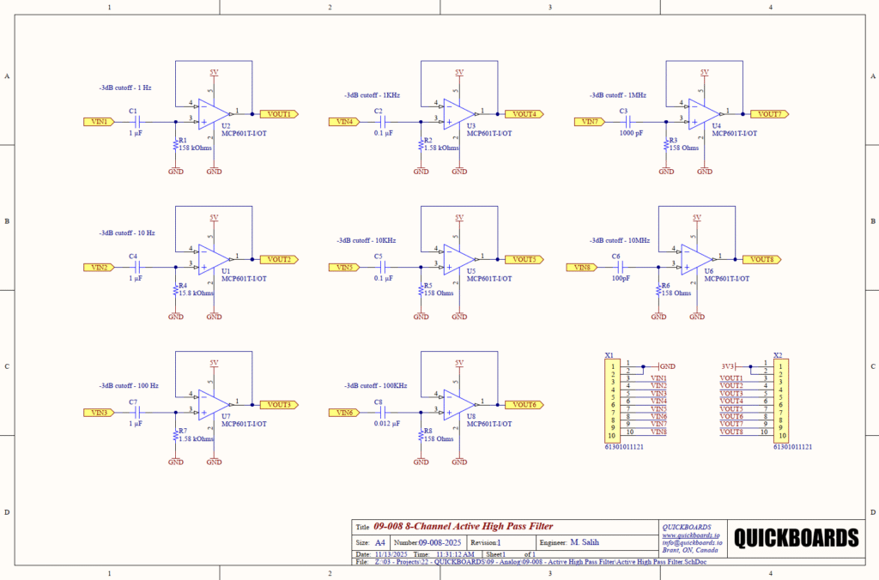Select the GND symbol below R1
This screenshot has width=879, height=580.
tap(176, 171)
